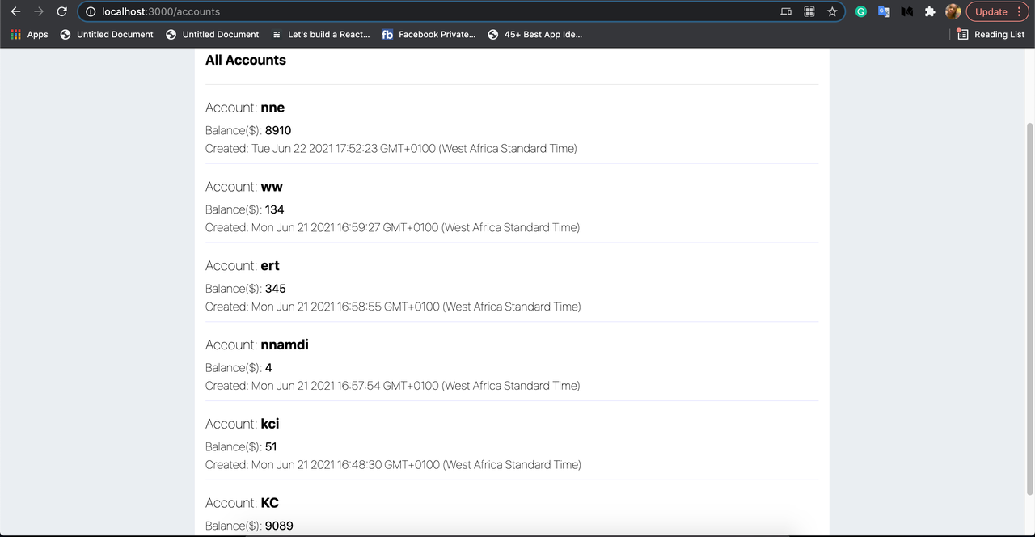Open the three-dot Chrome menu

coord(1019,11)
